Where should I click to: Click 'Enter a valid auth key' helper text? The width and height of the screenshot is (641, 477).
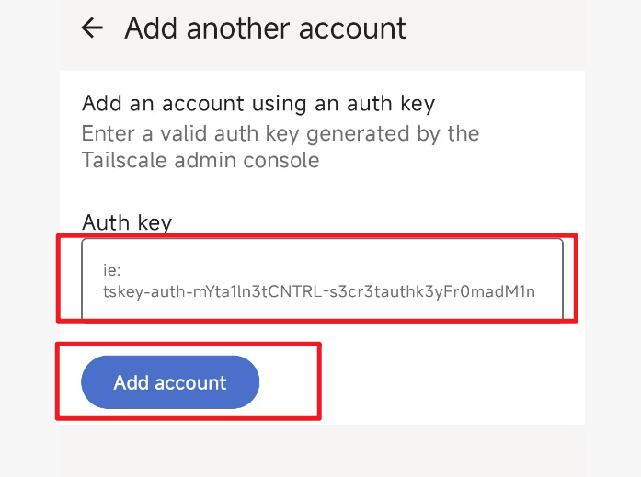point(280,133)
